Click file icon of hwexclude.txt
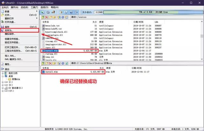Viewport: 204px width, 131px height. coord(43,26)
